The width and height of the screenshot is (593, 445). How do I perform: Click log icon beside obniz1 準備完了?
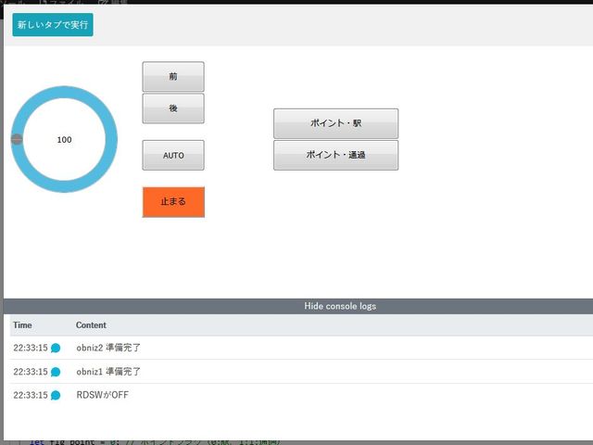(56, 372)
